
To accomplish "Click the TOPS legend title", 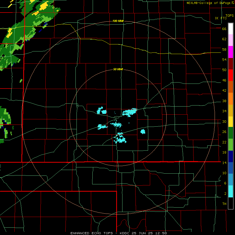I will tap(230, 16).
